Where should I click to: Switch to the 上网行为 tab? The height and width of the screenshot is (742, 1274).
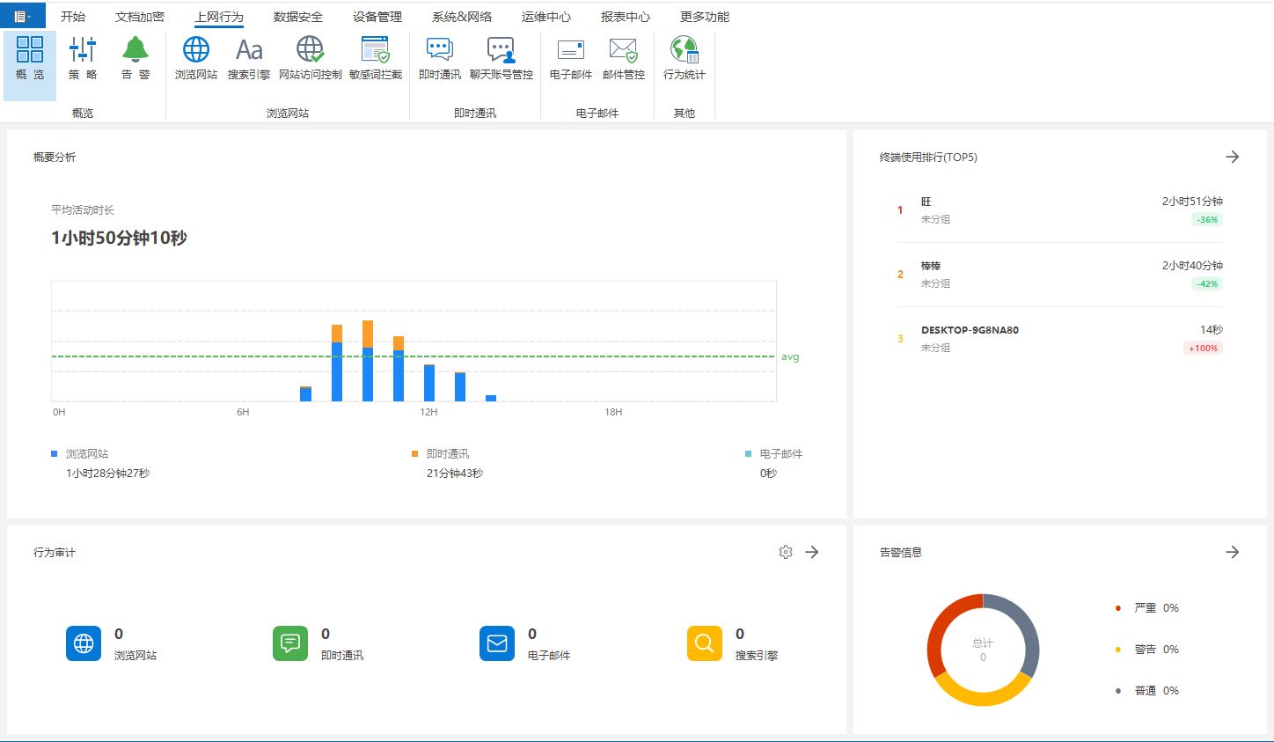[x=219, y=17]
